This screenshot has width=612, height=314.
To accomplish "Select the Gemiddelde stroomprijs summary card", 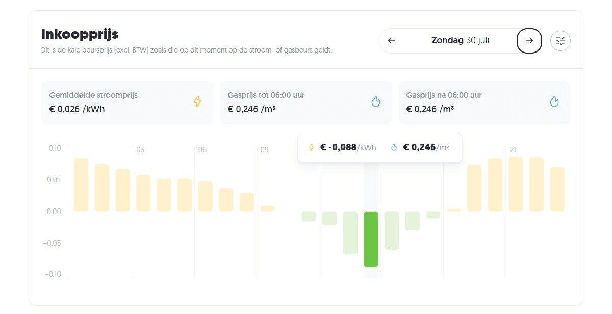I will click(127, 102).
